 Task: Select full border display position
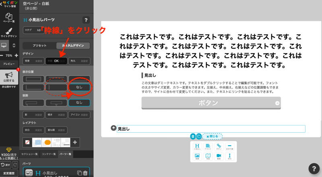click(x=33, y=79)
